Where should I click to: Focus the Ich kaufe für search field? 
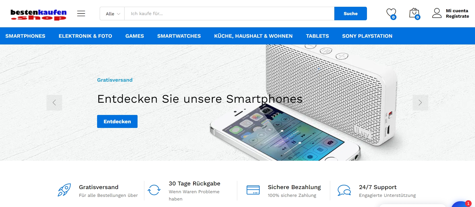tap(229, 14)
